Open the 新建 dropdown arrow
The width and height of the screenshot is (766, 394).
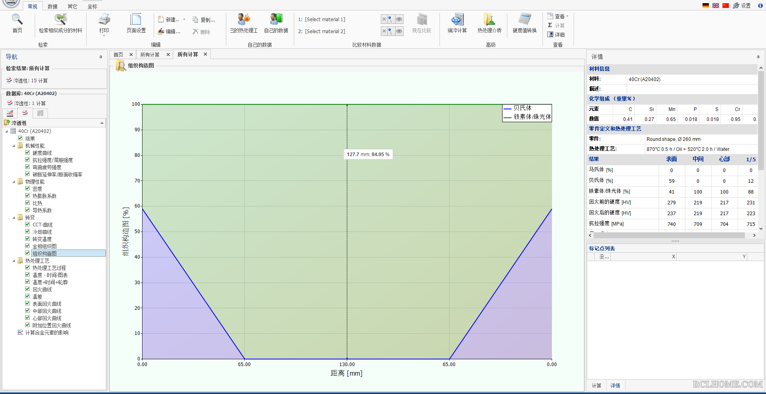(184, 20)
